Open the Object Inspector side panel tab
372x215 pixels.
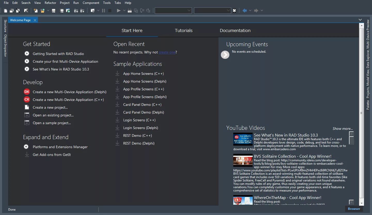coord(5,45)
